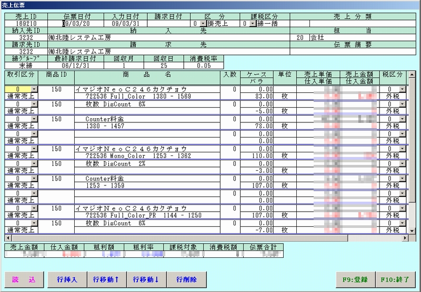Open the 区分 dropdown showing 掛売上
Screen dimensions: 421x292
coord(203,24)
